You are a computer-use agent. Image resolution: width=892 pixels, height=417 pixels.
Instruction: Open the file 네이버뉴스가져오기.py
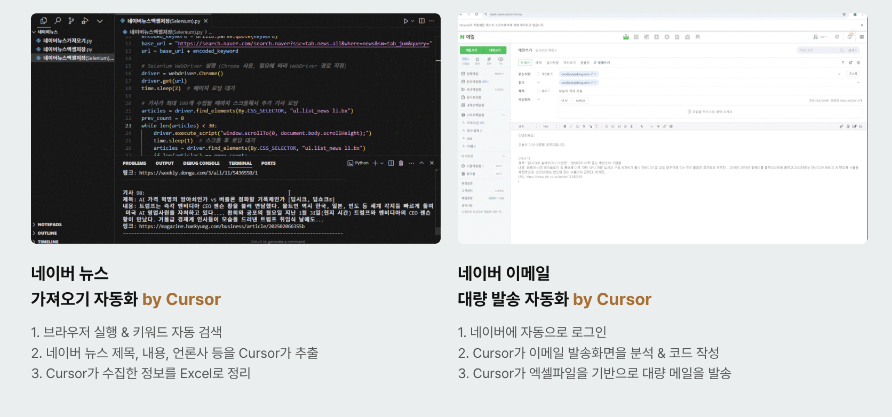[67, 41]
